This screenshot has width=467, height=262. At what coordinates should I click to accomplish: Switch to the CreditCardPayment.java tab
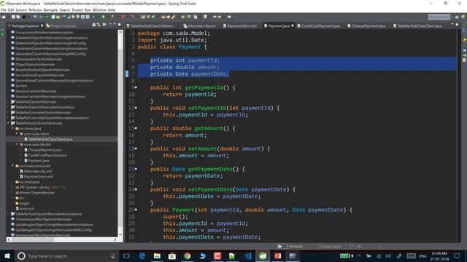coord(318,26)
